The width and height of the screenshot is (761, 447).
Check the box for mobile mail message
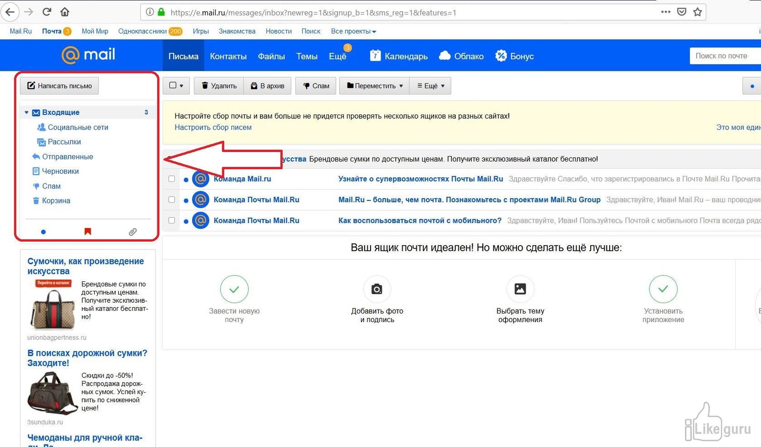tap(172, 220)
